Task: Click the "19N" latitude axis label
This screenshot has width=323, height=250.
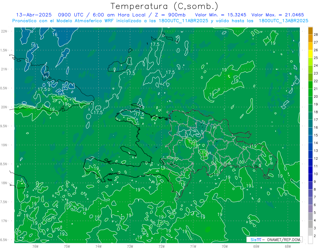Action: [x=4, y=145]
